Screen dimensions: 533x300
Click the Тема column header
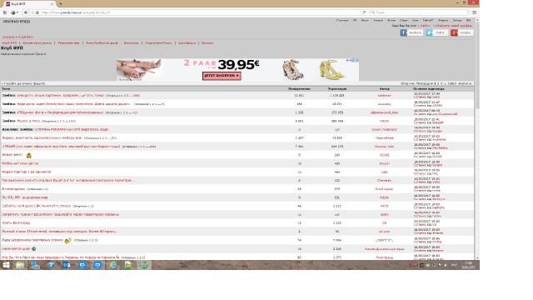(x=6, y=89)
